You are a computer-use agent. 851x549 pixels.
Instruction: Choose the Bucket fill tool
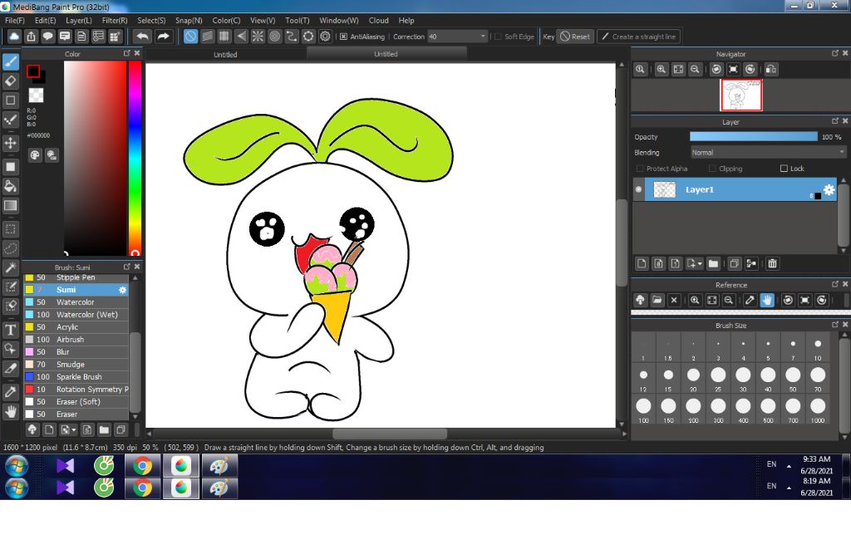[10, 186]
